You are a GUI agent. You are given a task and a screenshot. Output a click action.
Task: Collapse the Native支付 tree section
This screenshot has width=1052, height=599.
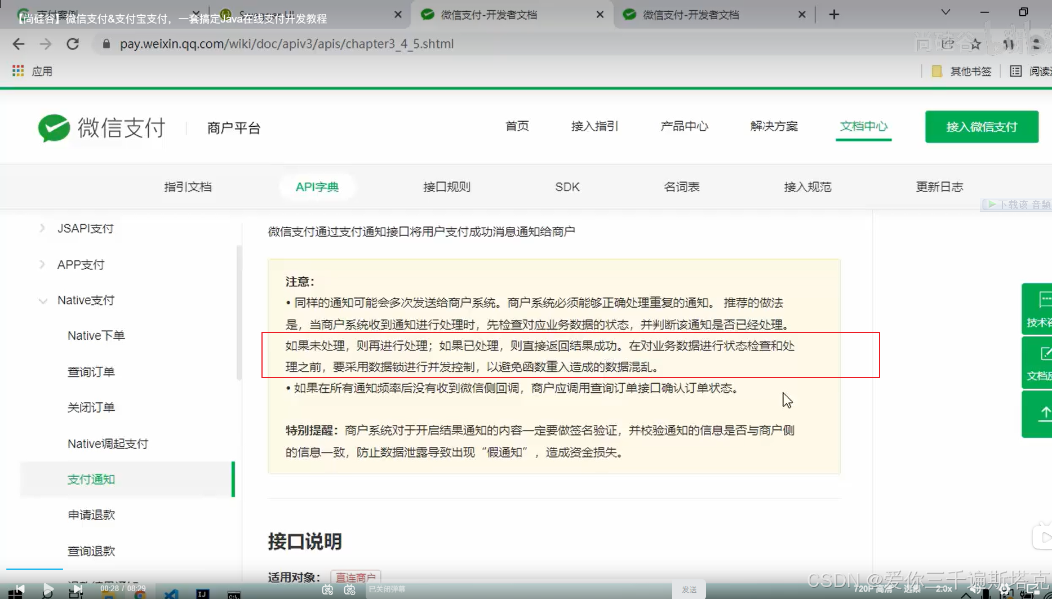point(43,301)
